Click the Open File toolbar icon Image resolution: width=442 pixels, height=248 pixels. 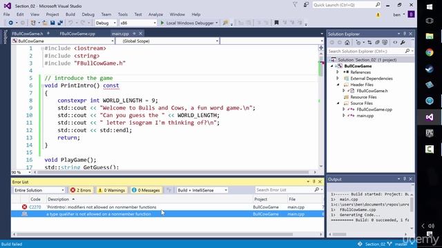tap(45, 23)
